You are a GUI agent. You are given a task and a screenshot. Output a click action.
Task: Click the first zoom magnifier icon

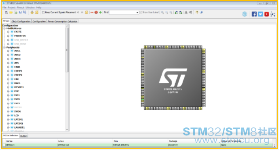coord(162,12)
